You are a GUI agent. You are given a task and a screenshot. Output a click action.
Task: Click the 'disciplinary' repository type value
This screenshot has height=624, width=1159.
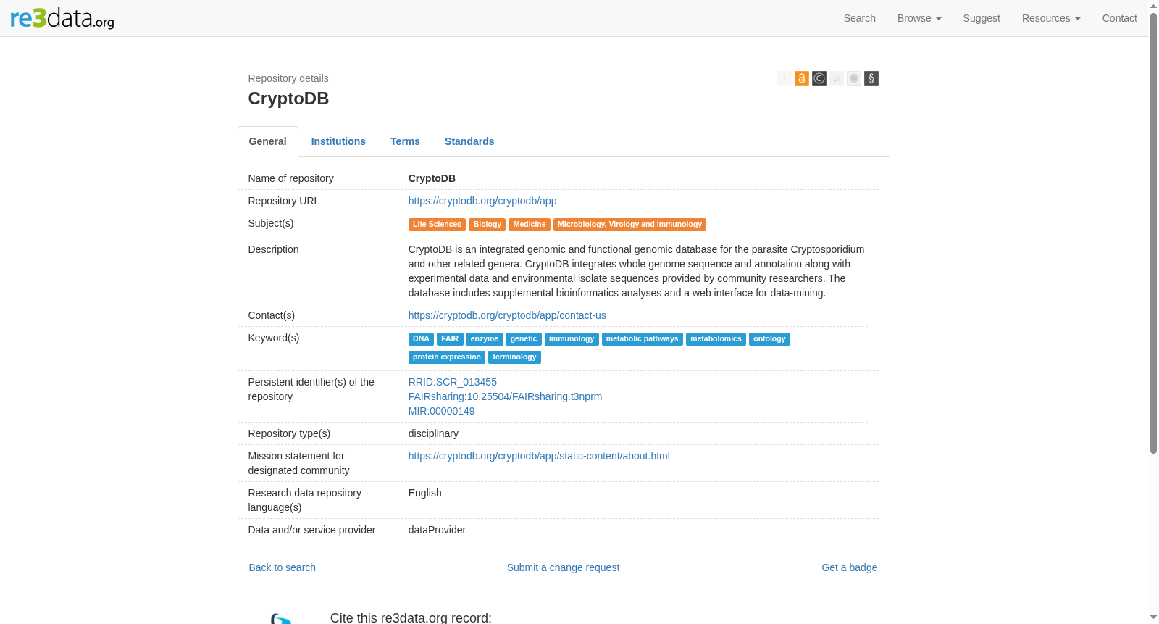coord(433,433)
